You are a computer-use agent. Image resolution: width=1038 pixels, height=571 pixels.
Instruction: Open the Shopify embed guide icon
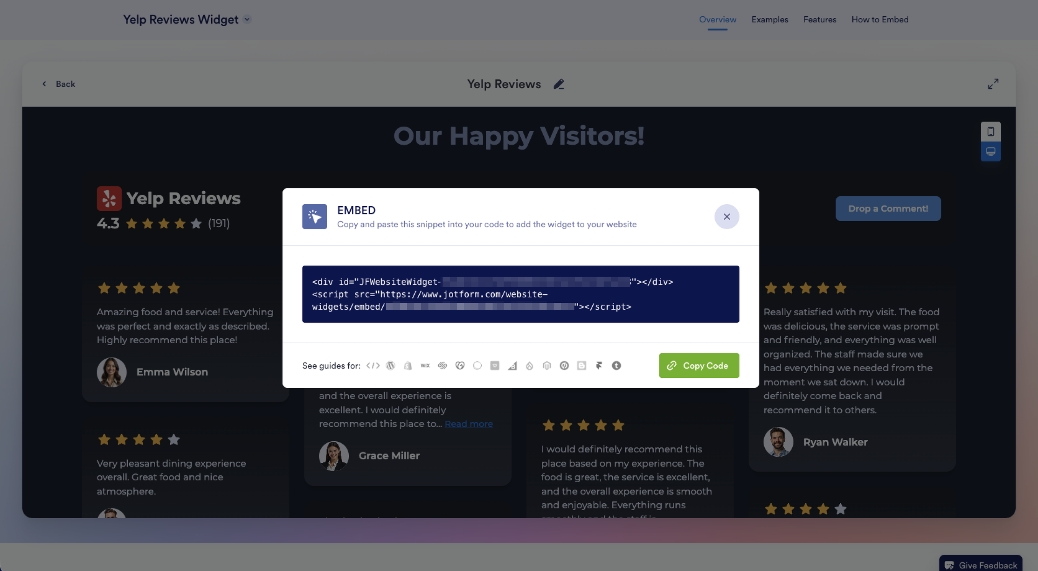408,366
